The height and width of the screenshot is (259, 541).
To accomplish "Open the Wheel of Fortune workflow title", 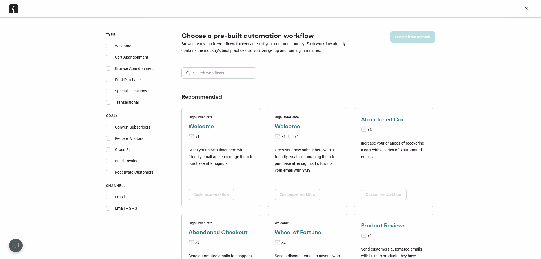I will click(x=298, y=232).
